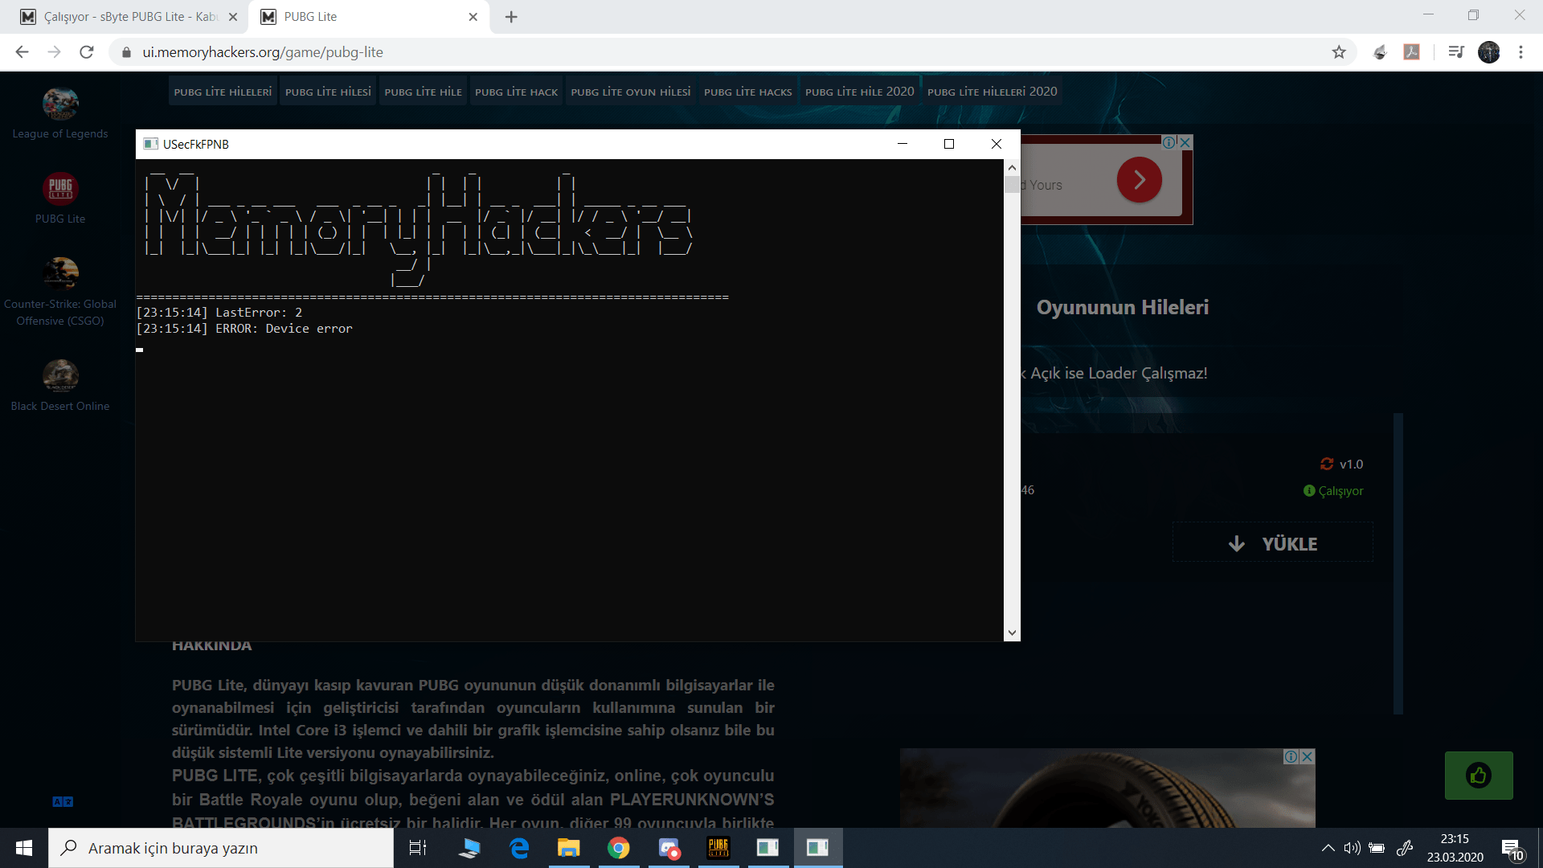Open Task View on the taskbar
Screen dimensions: 1543x868
[x=418, y=848]
